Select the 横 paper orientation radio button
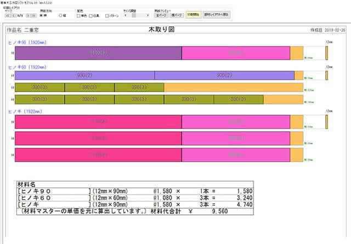The width and height of the screenshot is (351, 244). pos(60,15)
